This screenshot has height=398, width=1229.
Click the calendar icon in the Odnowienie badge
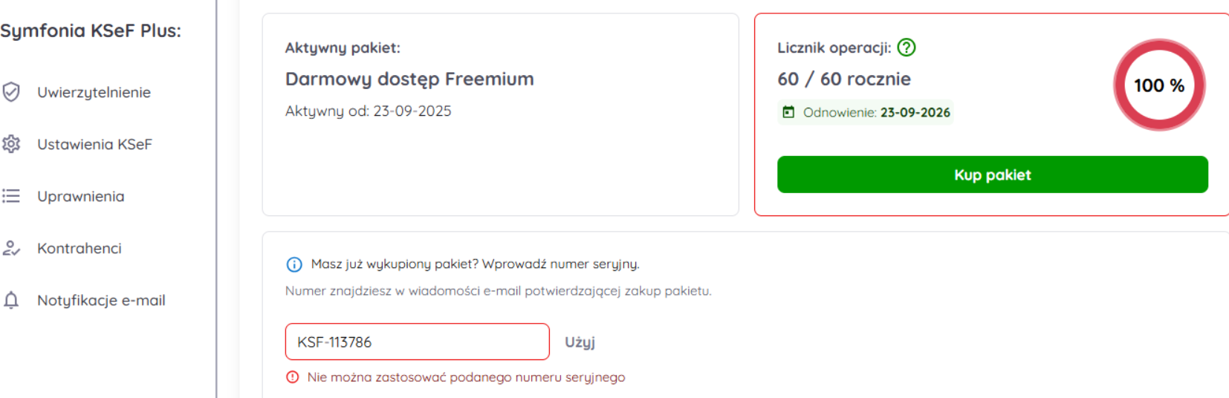[788, 112]
